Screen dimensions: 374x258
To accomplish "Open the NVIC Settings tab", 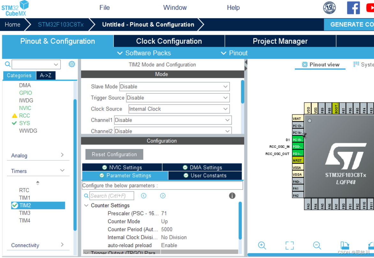I will tap(122, 167).
